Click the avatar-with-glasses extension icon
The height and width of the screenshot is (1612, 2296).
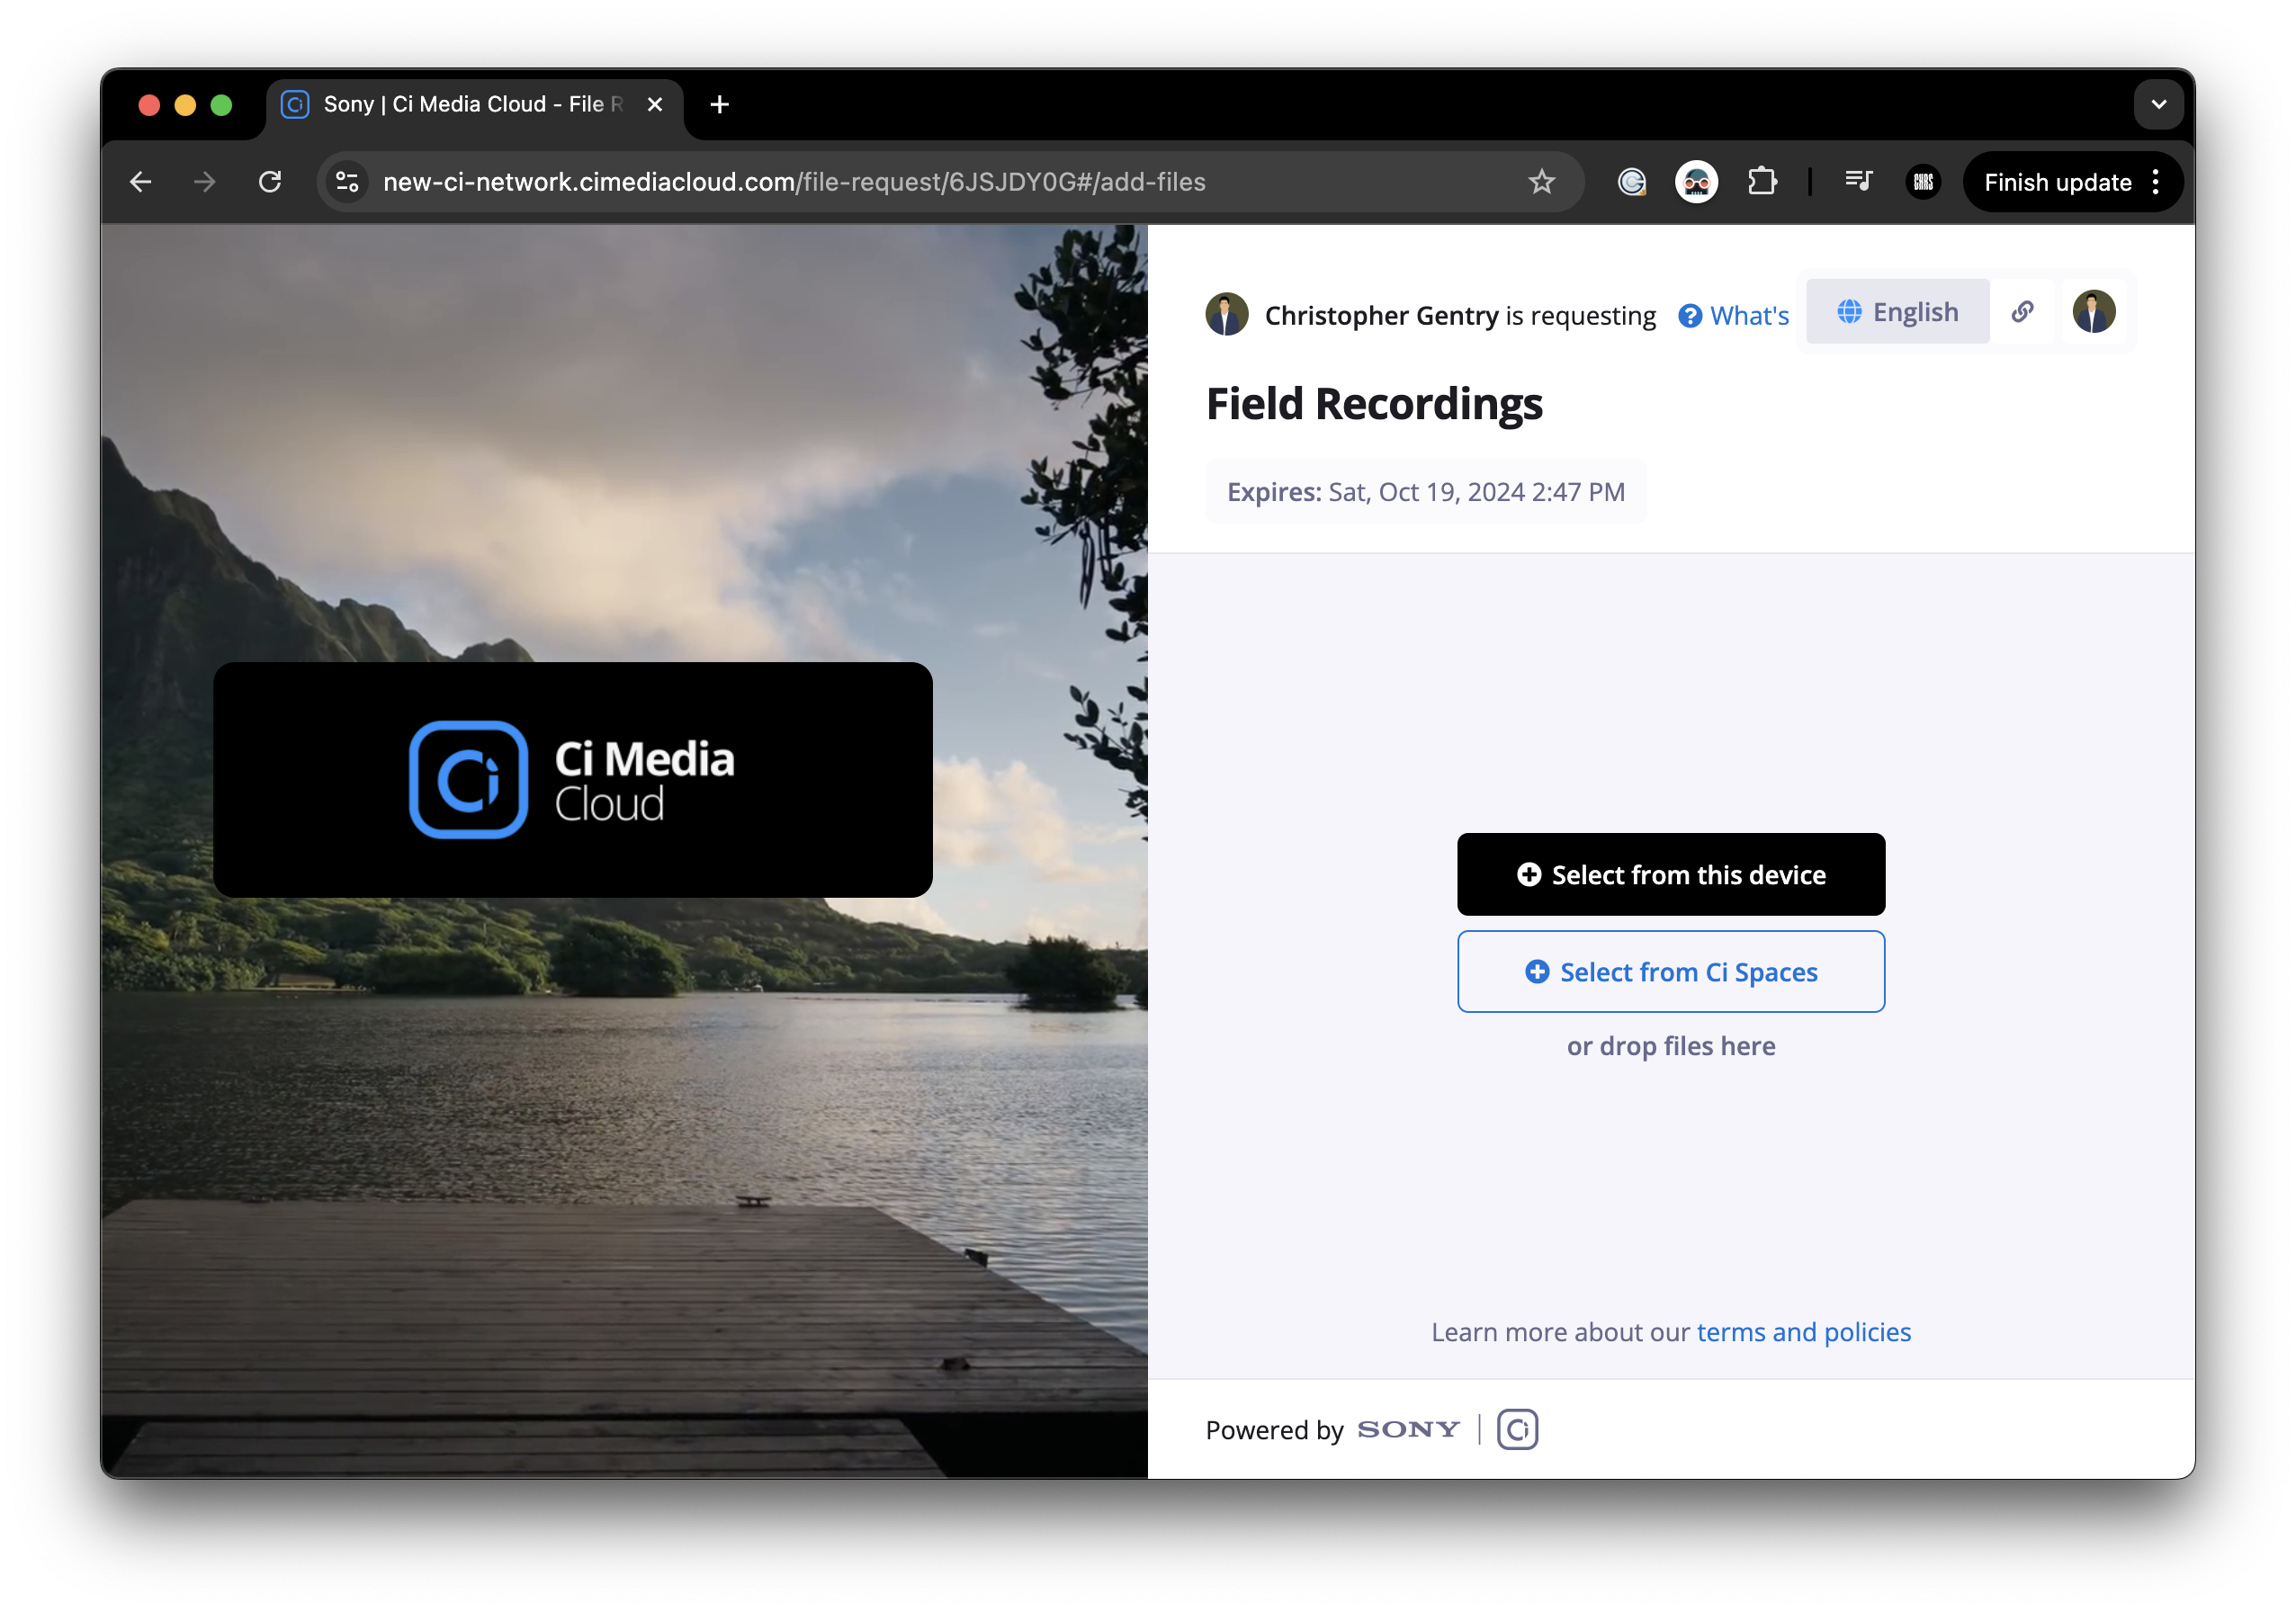[x=1697, y=182]
